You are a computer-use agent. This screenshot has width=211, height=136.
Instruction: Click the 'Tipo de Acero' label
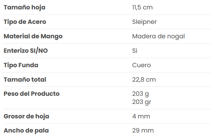tap(25, 22)
